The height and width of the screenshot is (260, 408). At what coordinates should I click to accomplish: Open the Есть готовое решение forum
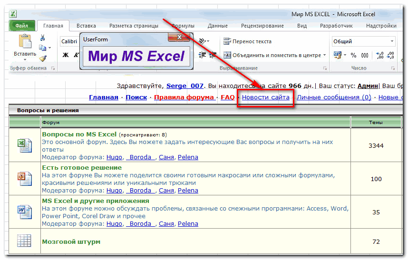pos(82,168)
